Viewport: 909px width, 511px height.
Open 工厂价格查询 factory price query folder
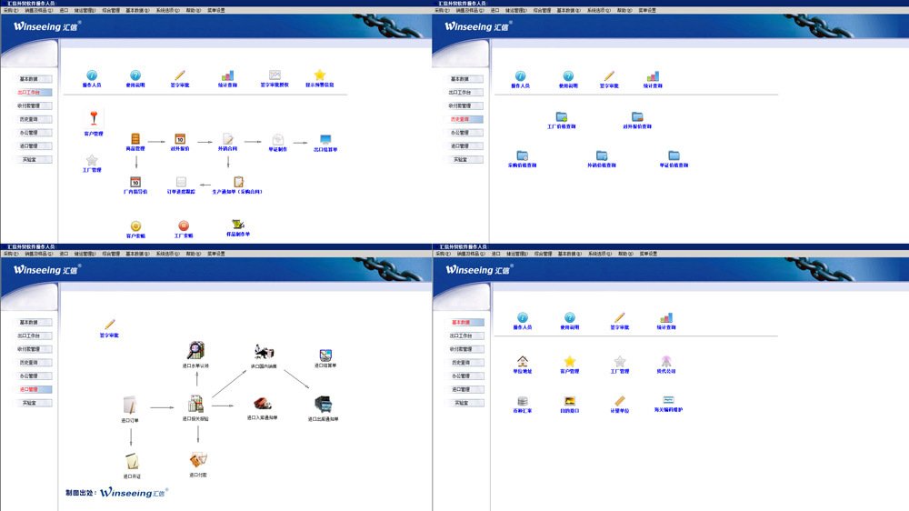click(562, 117)
